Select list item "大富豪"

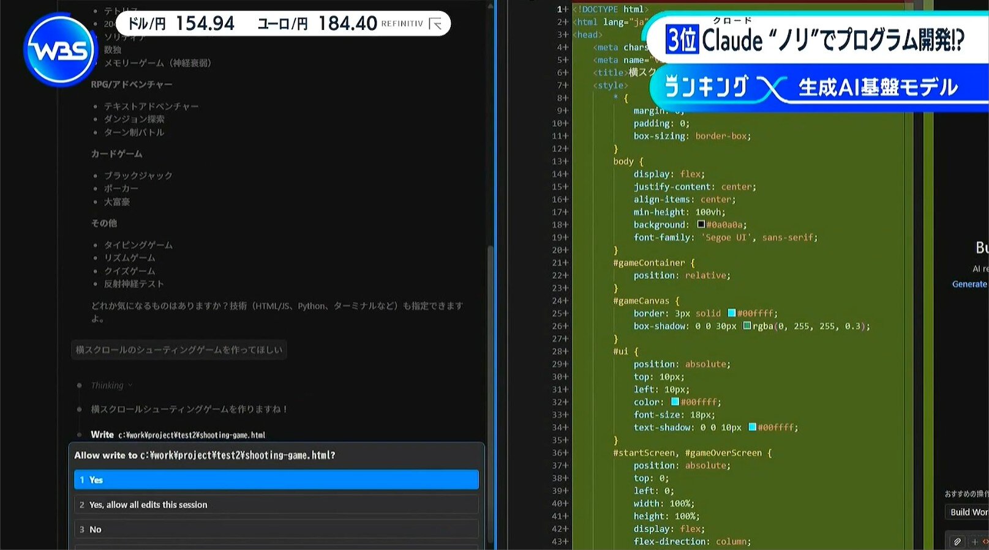[x=117, y=202]
